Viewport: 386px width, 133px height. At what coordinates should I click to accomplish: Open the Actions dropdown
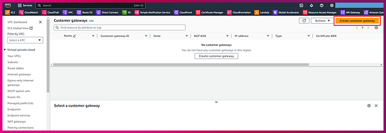tap(322, 21)
